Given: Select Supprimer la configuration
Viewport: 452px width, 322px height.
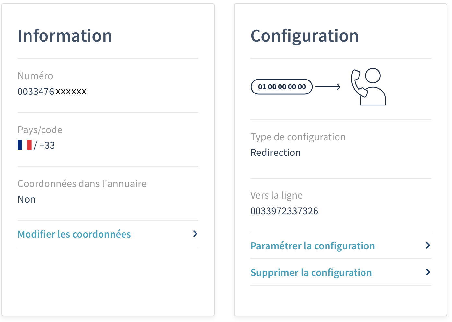Looking at the screenshot, I should [x=311, y=272].
